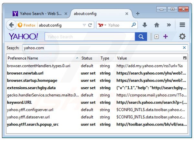Viewport: 194px width, 141px height.
Task: Click the searchgby JSON value cell
Action: point(151,88)
